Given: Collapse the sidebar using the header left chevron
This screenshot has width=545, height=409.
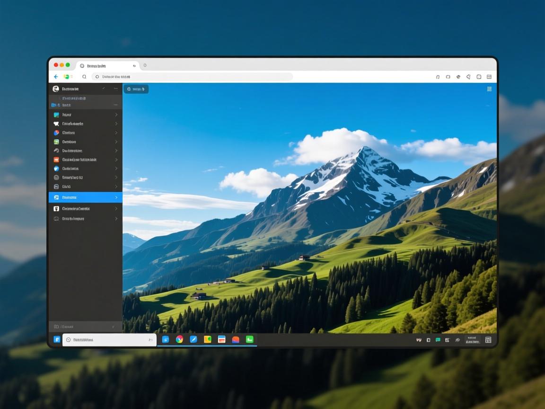Looking at the screenshot, I should pyautogui.click(x=104, y=89).
